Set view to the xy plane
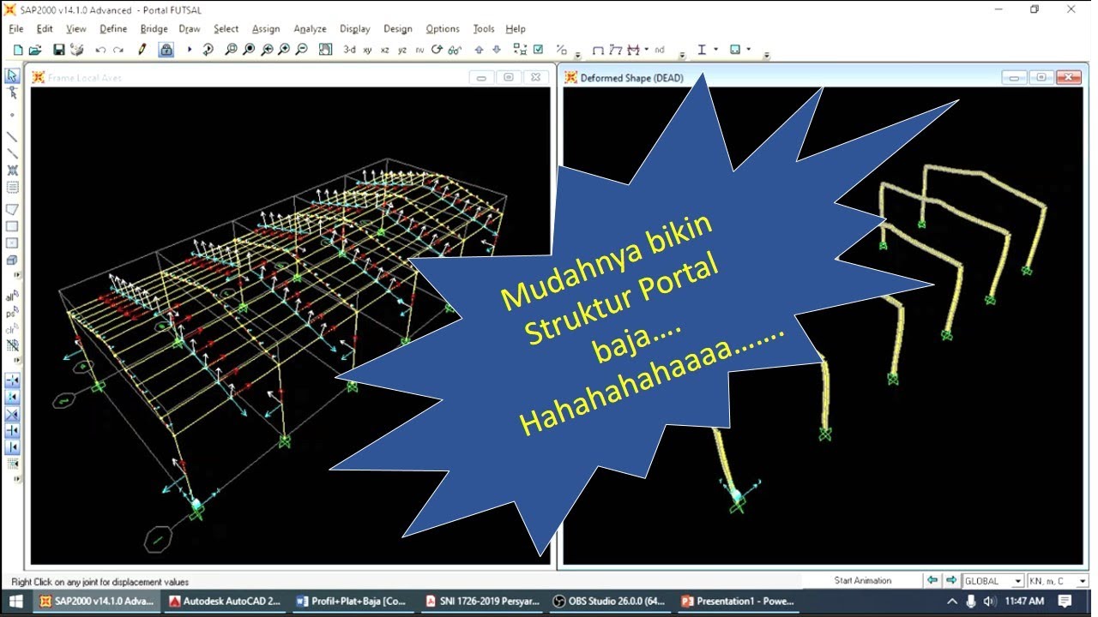The height and width of the screenshot is (617, 1098). pos(367,51)
